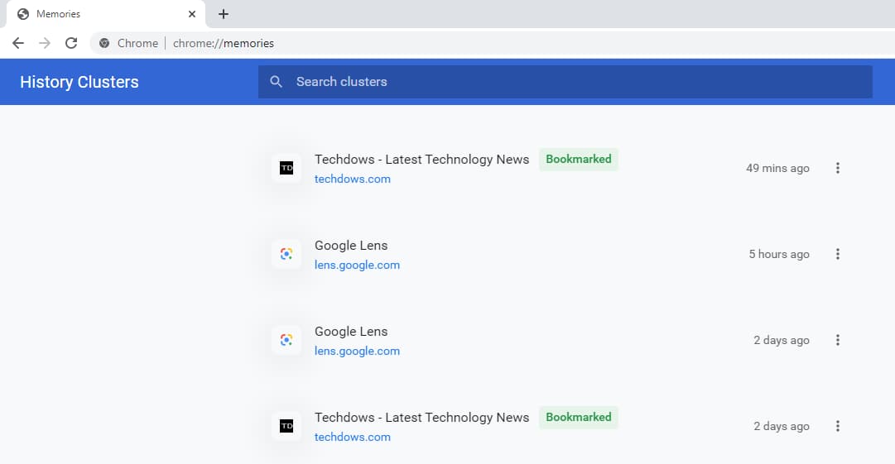Open lens.google.com link from 5 hours ago
Screen dimensions: 895x464
358,265
